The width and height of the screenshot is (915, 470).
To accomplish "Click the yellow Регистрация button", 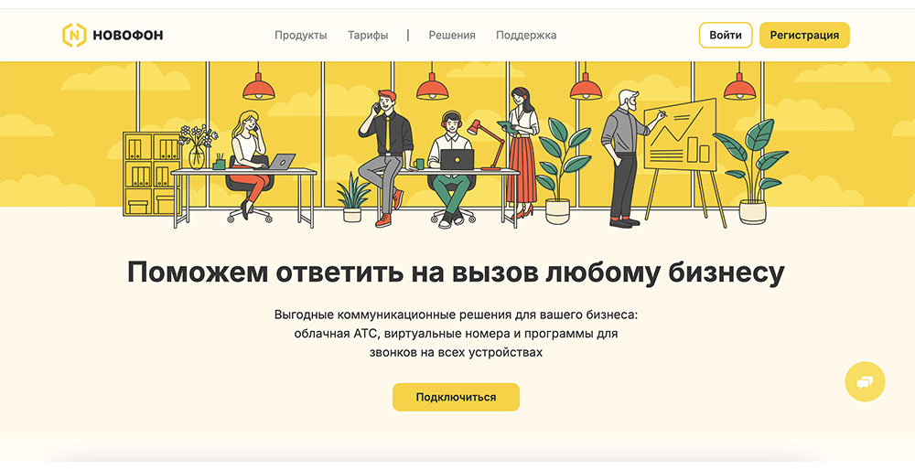I will 804,35.
